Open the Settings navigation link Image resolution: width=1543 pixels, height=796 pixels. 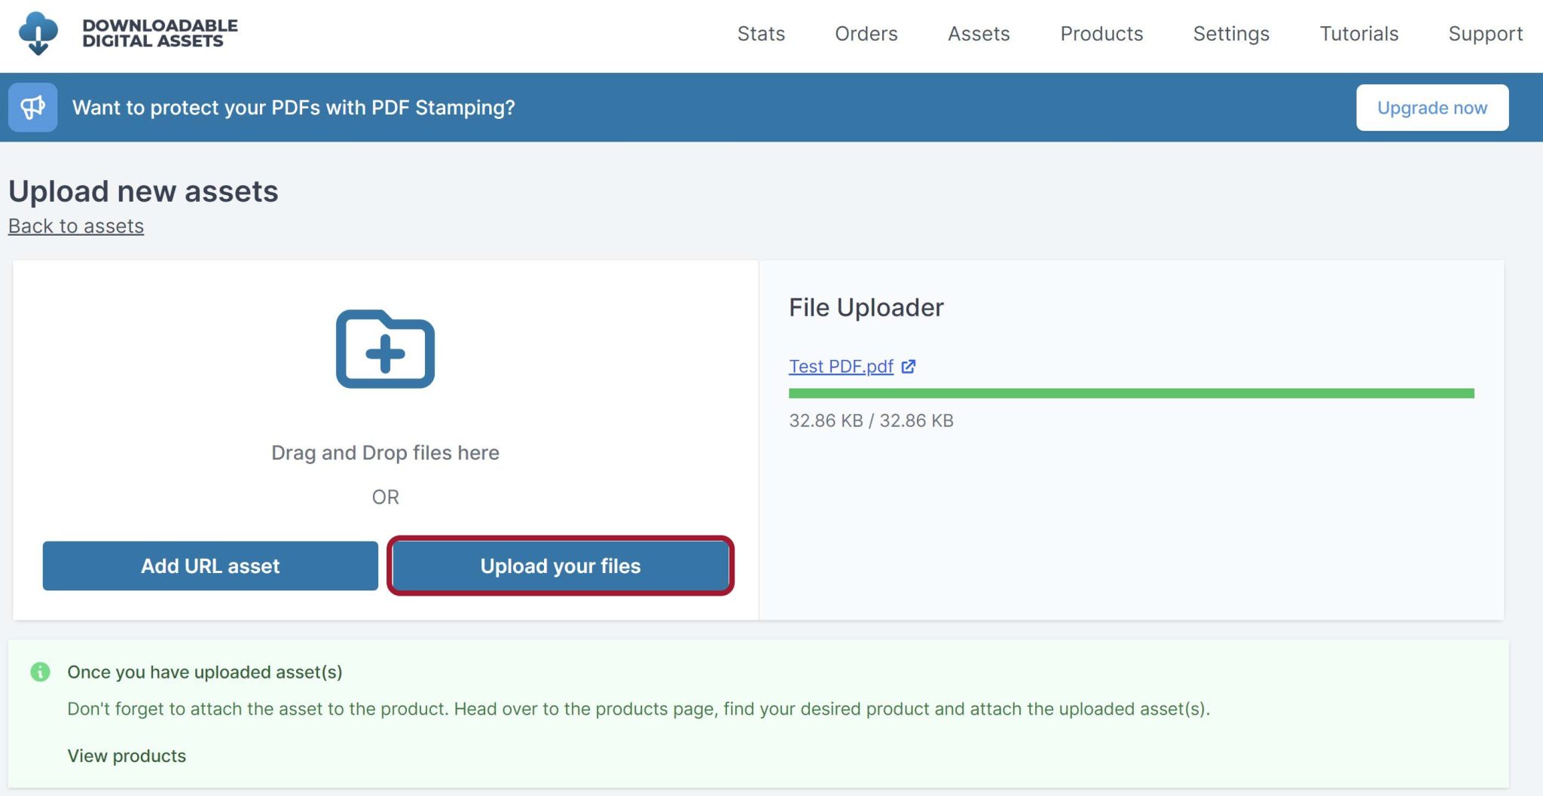click(x=1231, y=34)
